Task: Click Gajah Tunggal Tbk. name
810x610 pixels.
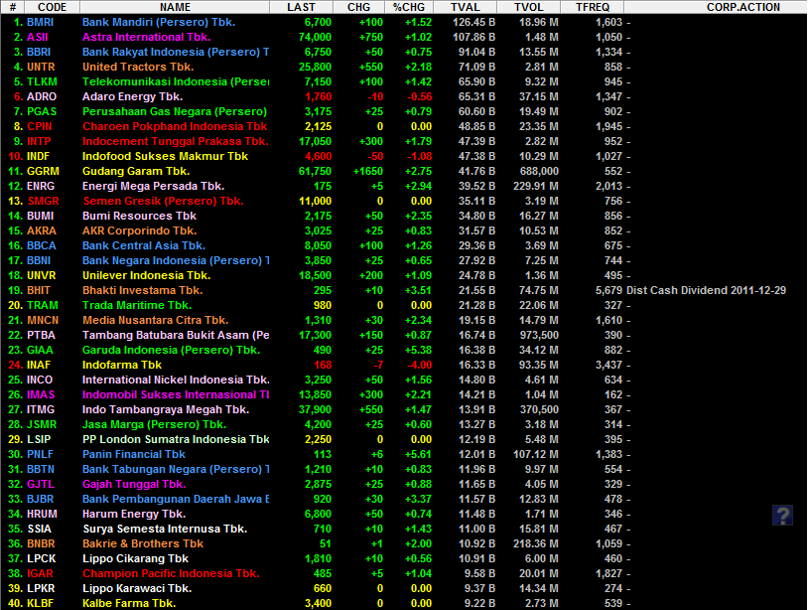Action: click(x=134, y=485)
